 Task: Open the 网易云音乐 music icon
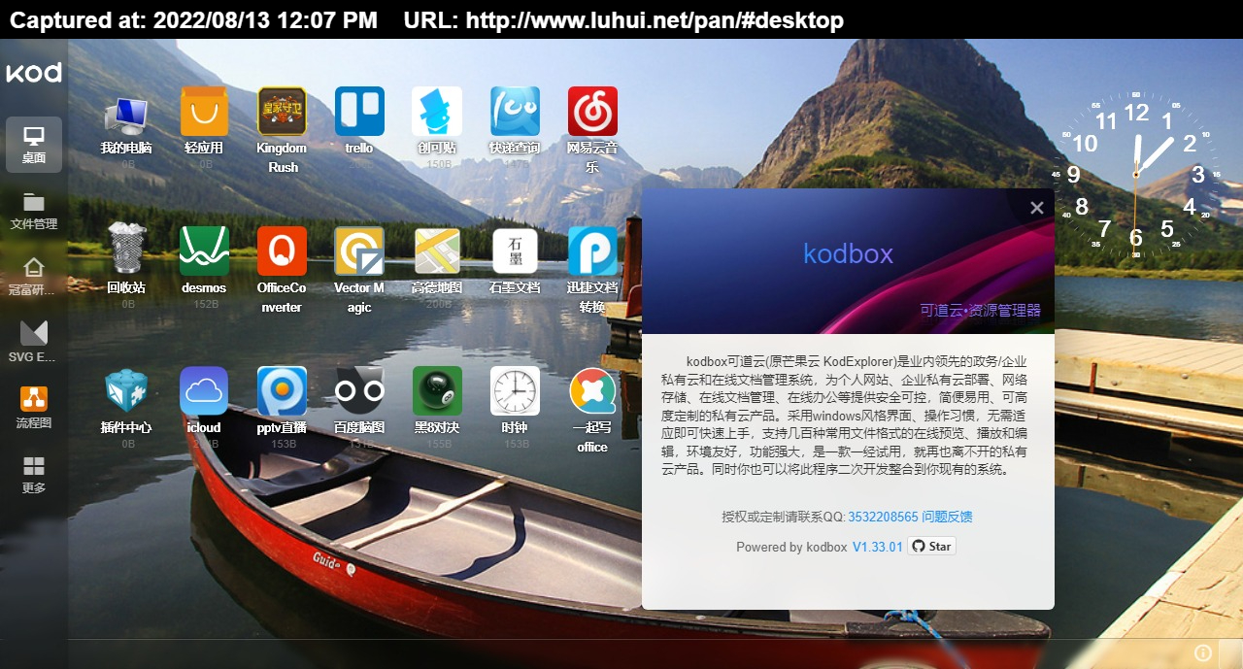(x=592, y=112)
